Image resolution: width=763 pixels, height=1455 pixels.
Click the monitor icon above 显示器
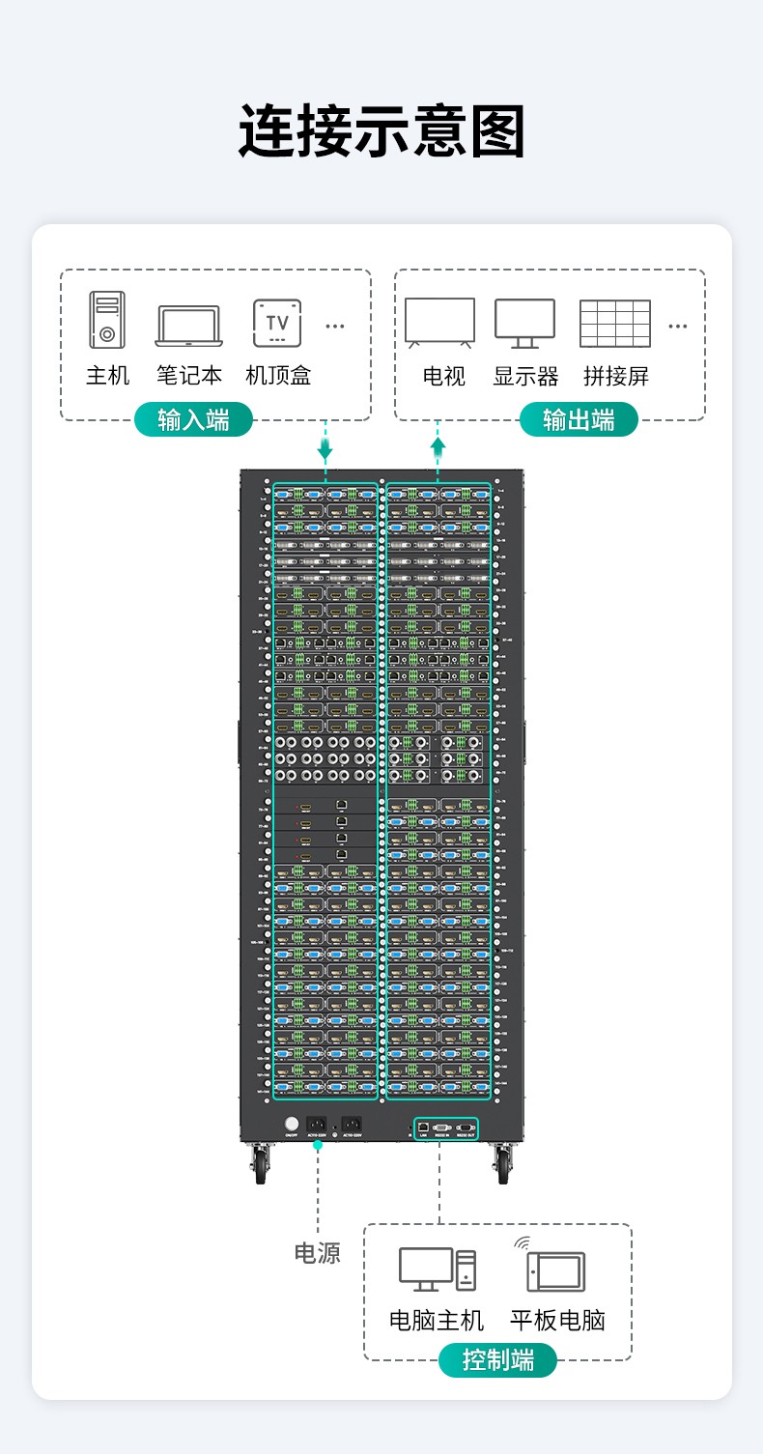click(525, 324)
